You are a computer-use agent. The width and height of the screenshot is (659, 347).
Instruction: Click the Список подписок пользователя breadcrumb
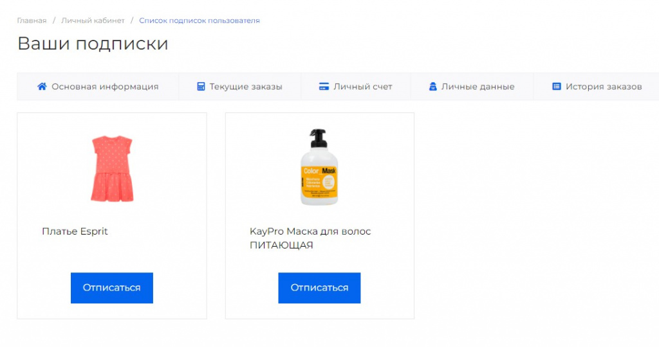point(200,21)
